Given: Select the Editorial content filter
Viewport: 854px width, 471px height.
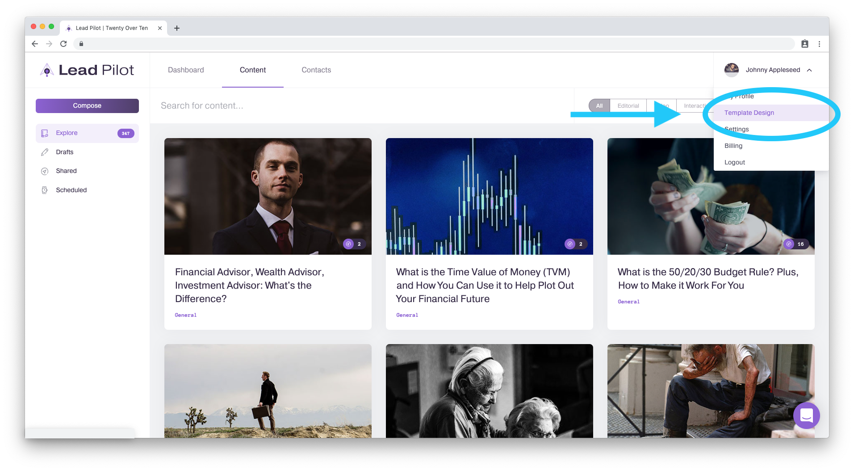Looking at the screenshot, I should click(628, 105).
